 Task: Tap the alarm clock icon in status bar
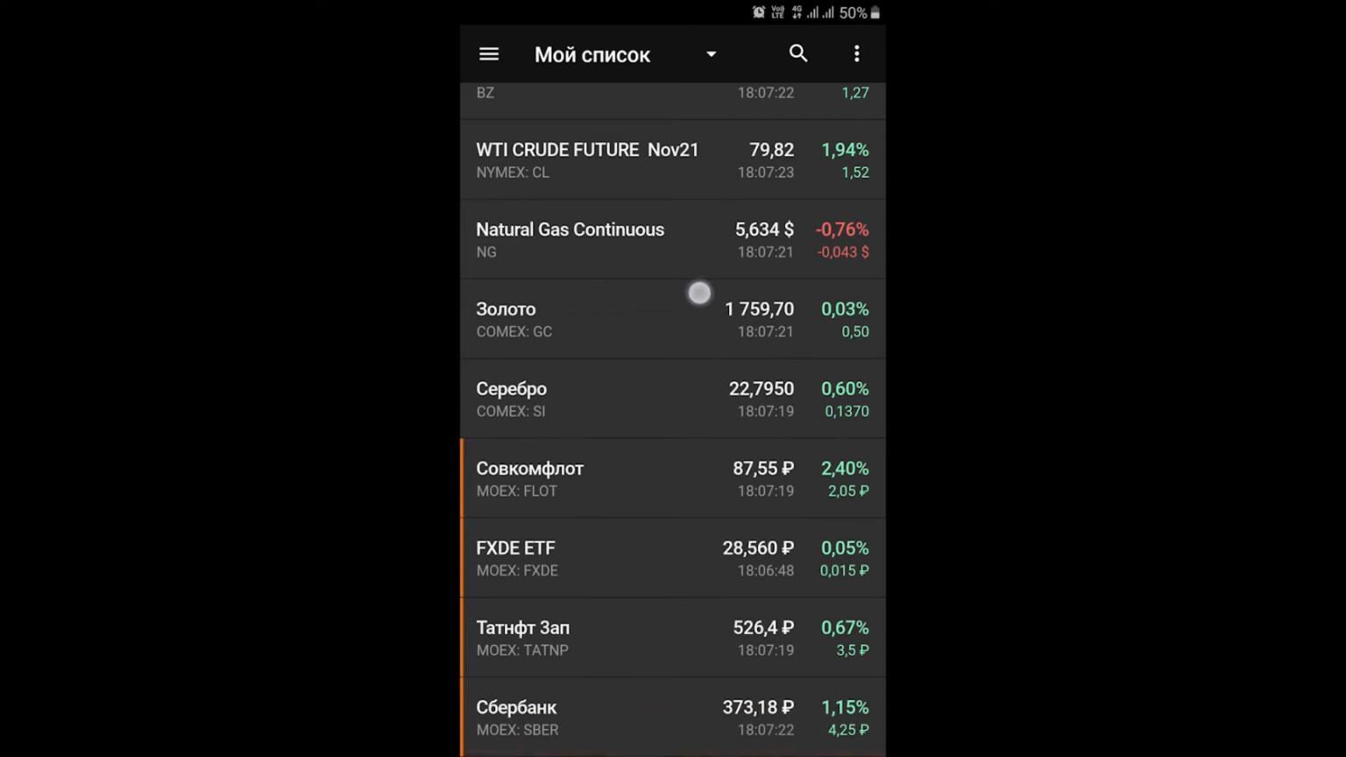click(x=759, y=12)
